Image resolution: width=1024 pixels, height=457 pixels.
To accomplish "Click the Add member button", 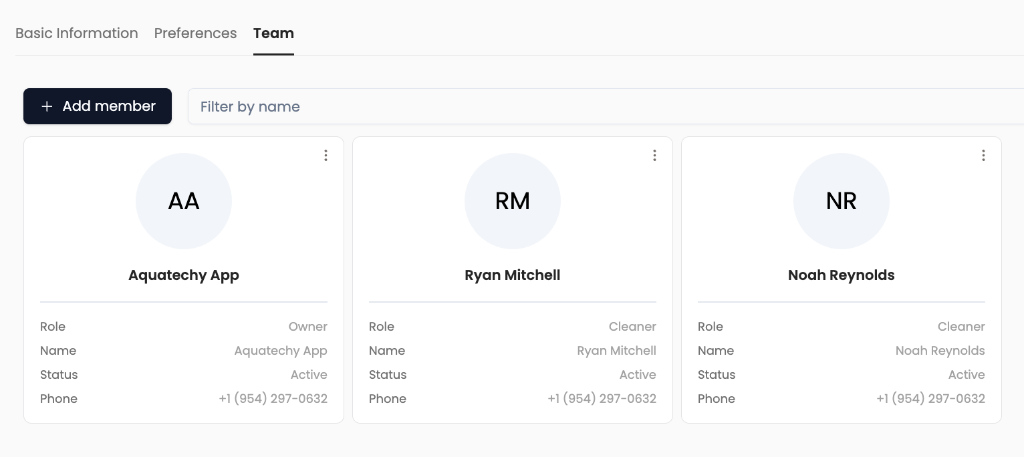I will 98,106.
